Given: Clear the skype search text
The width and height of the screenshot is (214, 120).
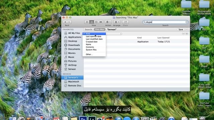Looking at the screenshot, I should coord(187,22).
